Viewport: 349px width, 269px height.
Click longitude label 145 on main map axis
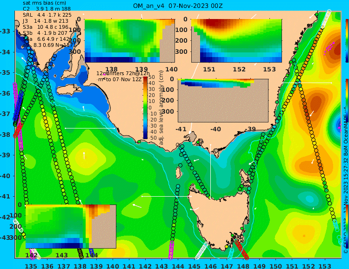[x=195, y=266]
